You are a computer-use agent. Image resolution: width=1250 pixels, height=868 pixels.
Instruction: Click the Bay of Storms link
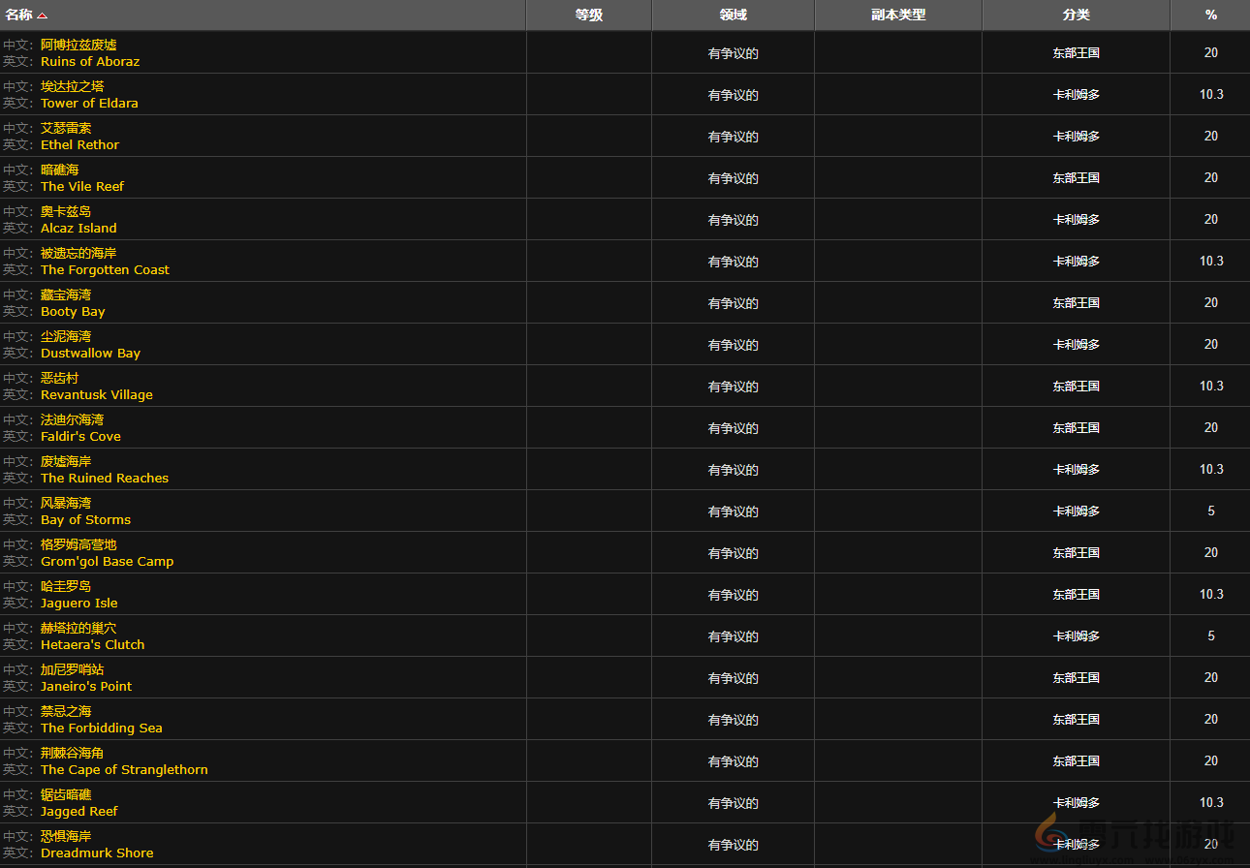[85, 520]
